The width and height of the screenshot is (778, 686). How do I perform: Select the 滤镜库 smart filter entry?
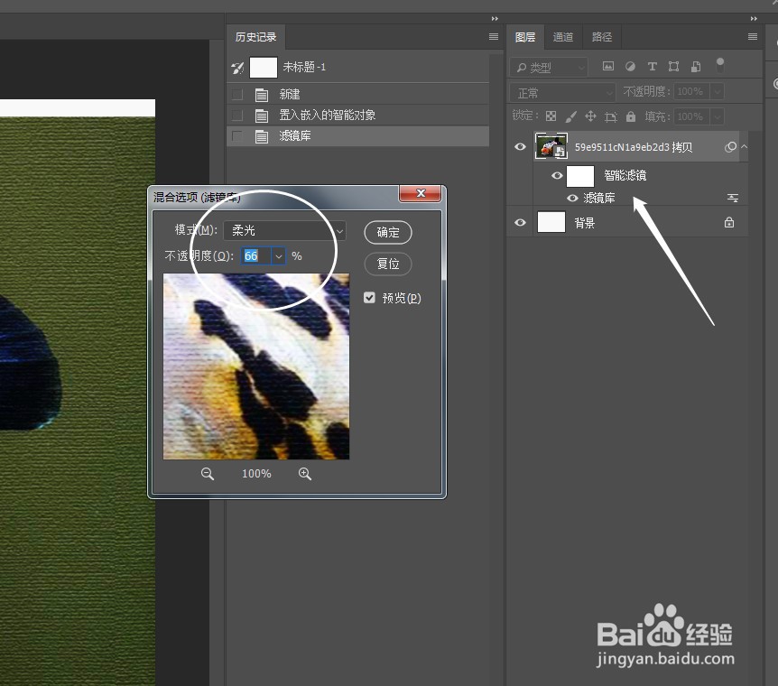(599, 198)
